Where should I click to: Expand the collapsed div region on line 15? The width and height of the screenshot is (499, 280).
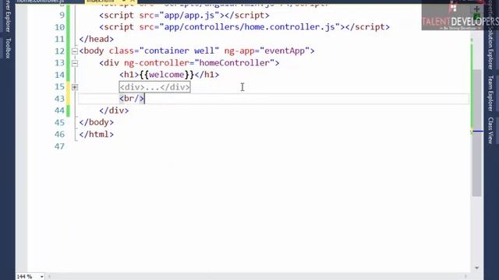pyautogui.click(x=75, y=87)
